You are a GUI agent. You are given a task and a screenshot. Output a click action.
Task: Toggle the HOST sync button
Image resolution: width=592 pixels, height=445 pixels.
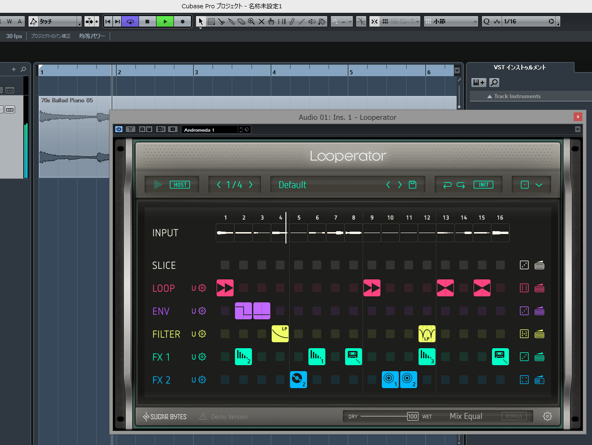(180, 185)
